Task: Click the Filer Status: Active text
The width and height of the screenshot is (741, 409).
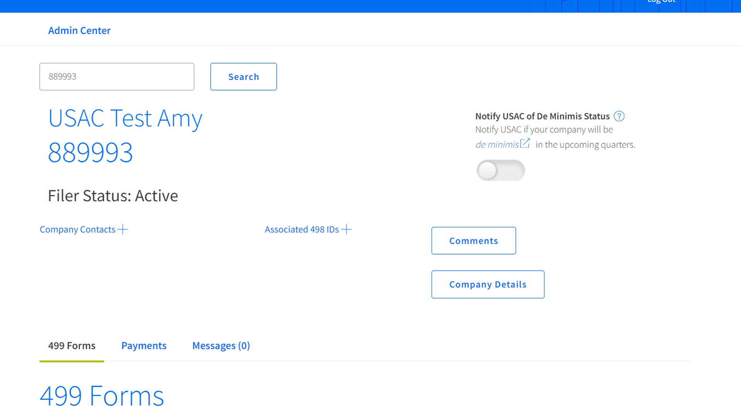Action: pos(113,196)
